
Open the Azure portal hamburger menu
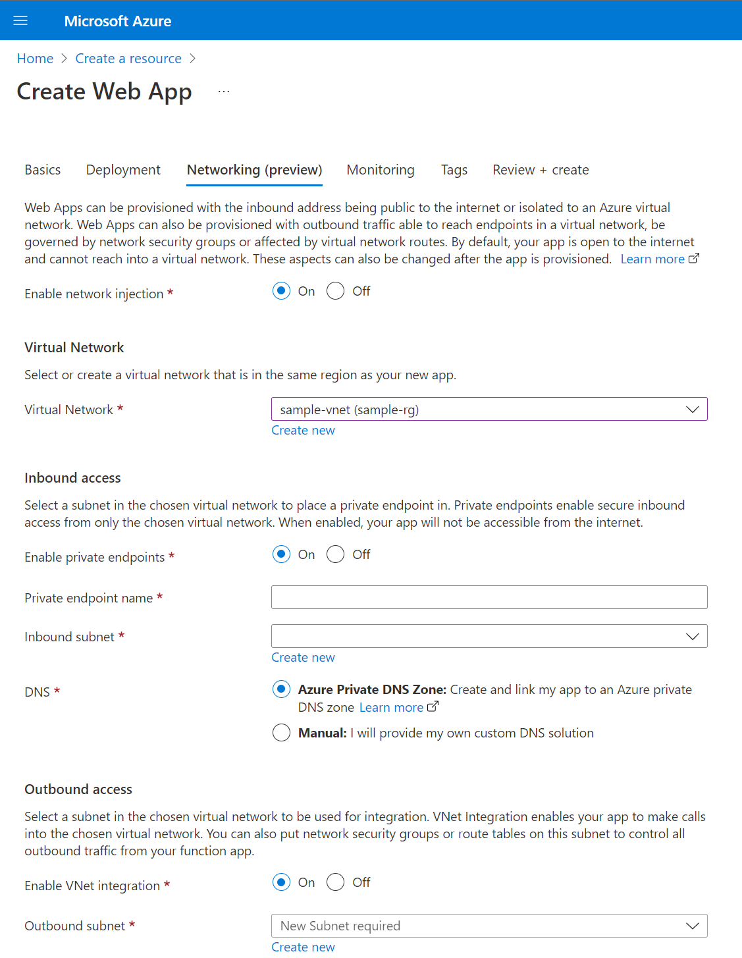pos(20,20)
